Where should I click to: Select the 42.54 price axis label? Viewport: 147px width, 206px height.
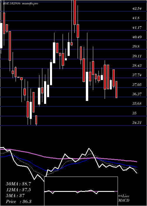point(137,9)
